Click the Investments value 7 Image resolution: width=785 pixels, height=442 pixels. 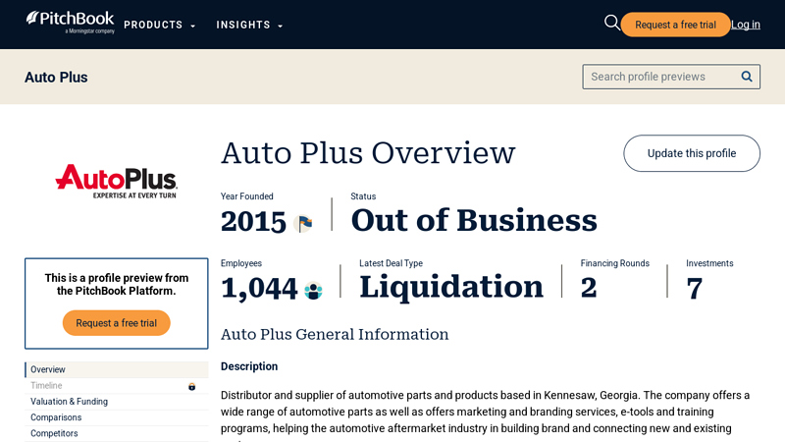pyautogui.click(x=695, y=289)
